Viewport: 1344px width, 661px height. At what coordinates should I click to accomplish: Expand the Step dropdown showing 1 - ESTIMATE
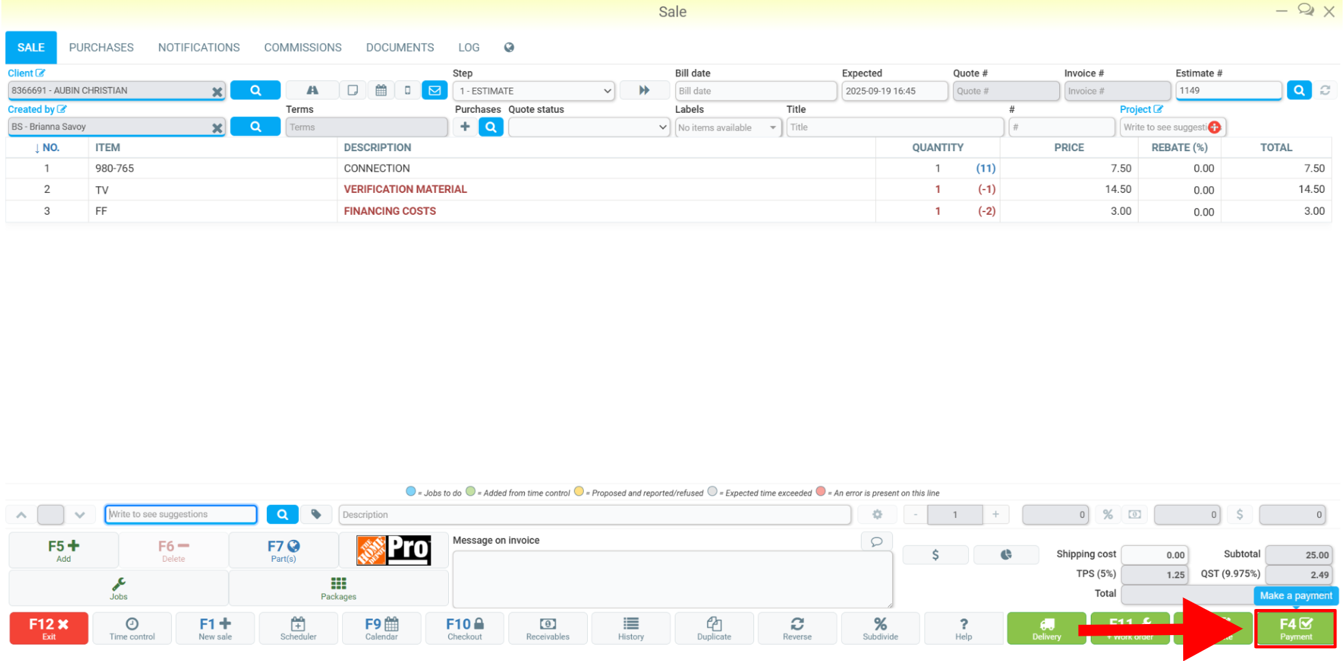pyautogui.click(x=534, y=91)
